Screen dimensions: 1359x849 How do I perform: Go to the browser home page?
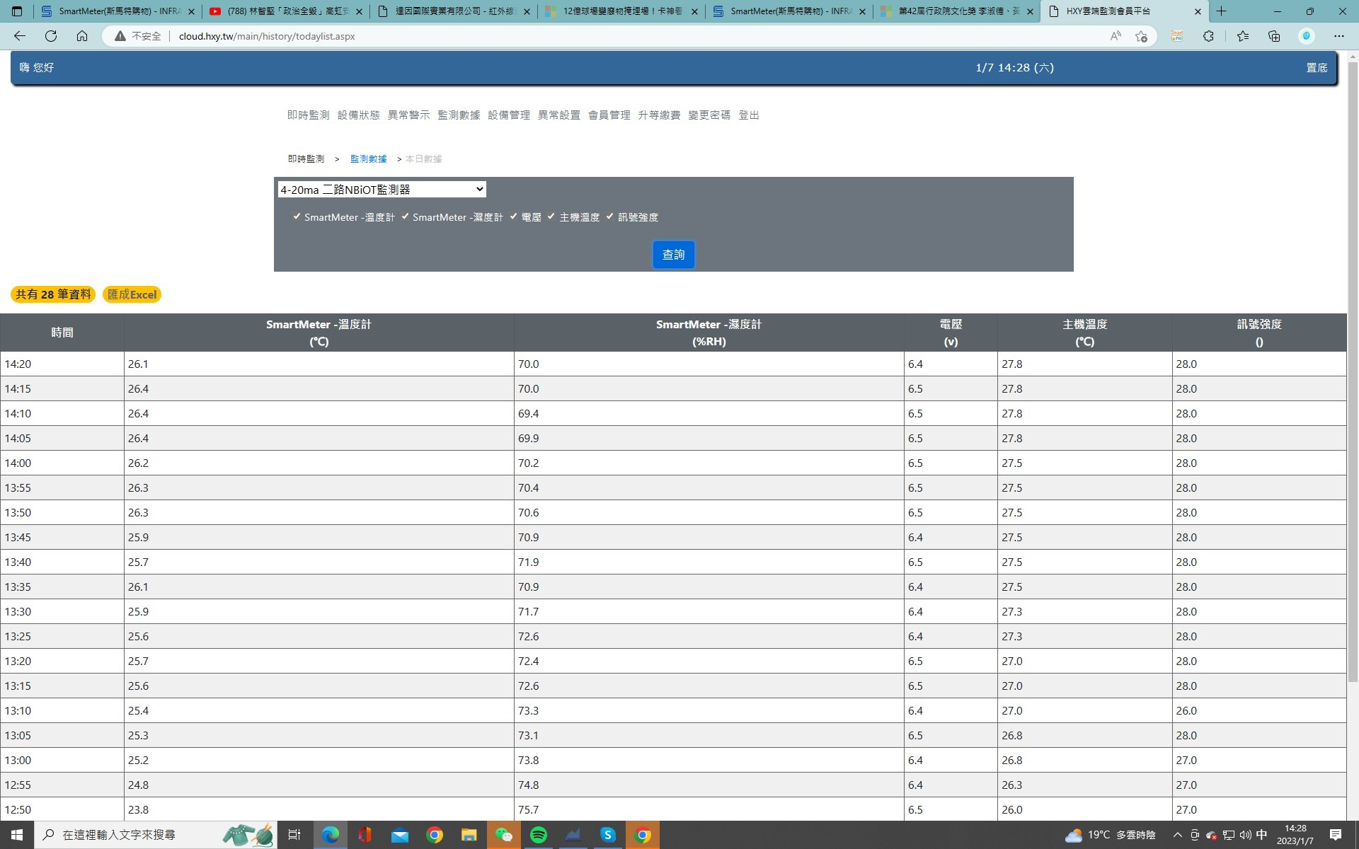pyautogui.click(x=82, y=36)
